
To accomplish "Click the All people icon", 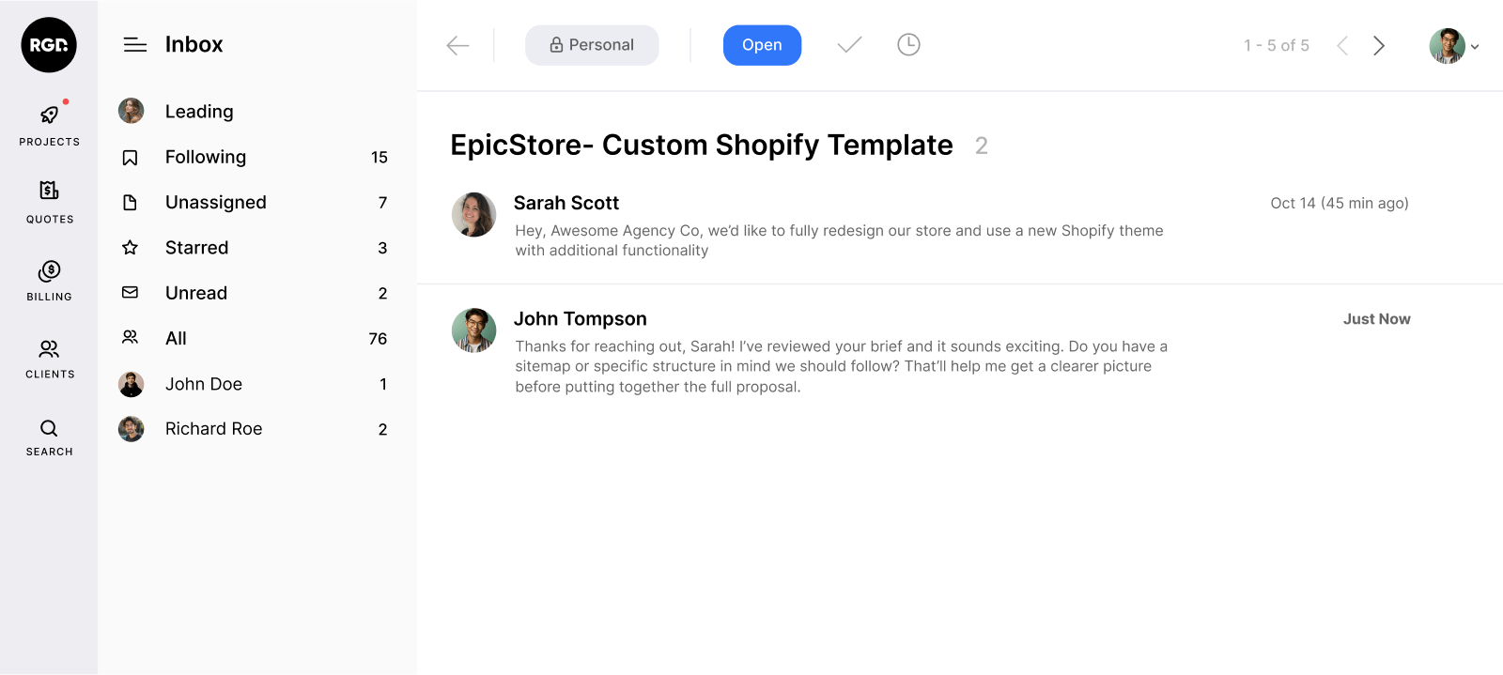I will (131, 337).
